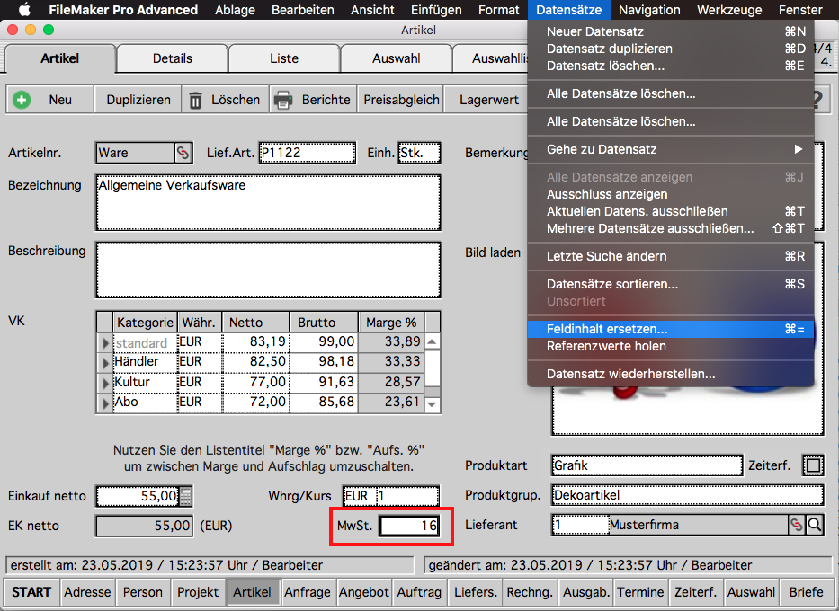Viewport: 839px width, 611px height.
Task: Choose 'Feldinhalt ersetzen...' from the menu
Action: point(671,329)
